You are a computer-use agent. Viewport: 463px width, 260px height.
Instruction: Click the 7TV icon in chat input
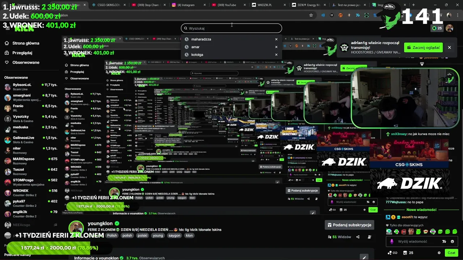444,242
